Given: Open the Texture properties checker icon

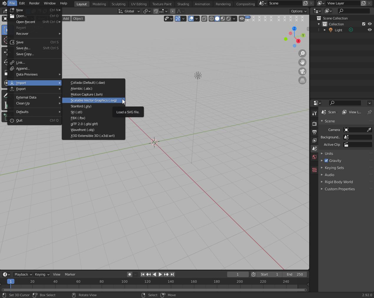Looking at the screenshot, I should pos(314,170).
